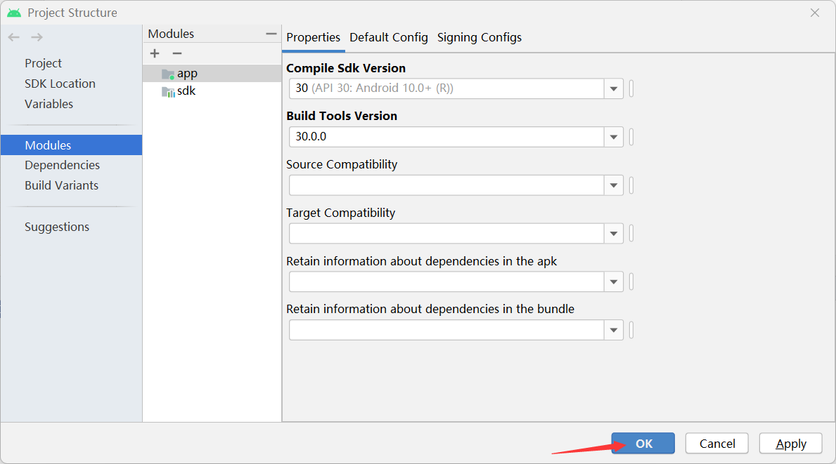Viewport: 836px width, 464px height.
Task: Click the Cancel button
Action: pyautogui.click(x=717, y=443)
